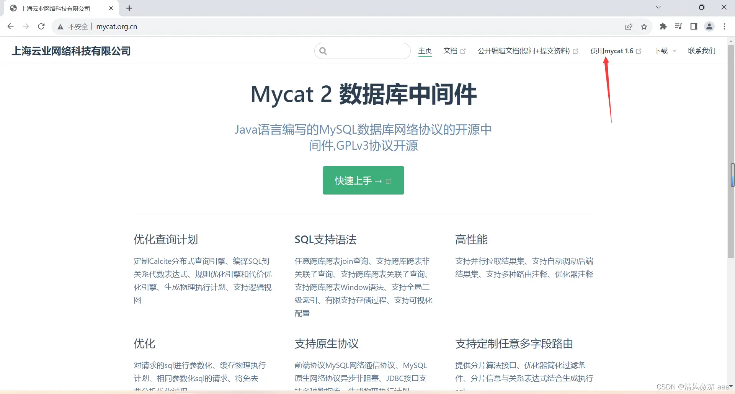Viewport: 735px width, 394px height.
Task: Click the SQL支持语法 feature heading
Action: pyautogui.click(x=325, y=240)
